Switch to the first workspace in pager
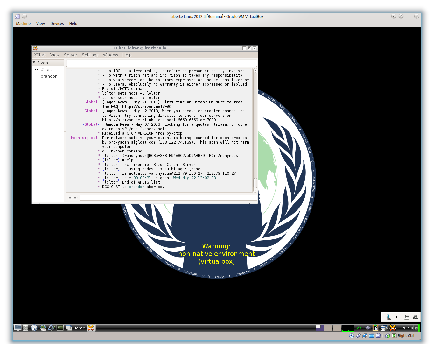Image resolution: width=434 pixels, height=353 pixels. [x=320, y=328]
